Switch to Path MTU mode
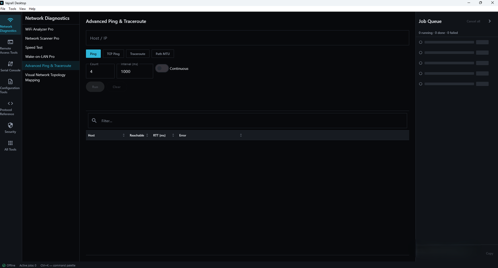 163,54
